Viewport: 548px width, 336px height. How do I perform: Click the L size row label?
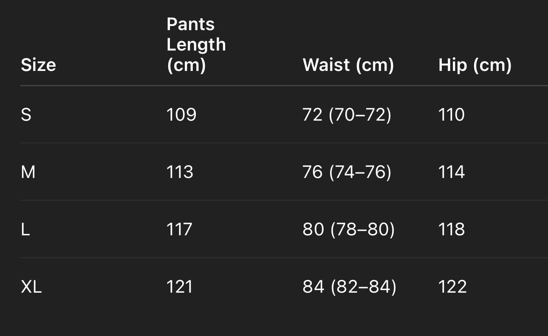[25, 229]
